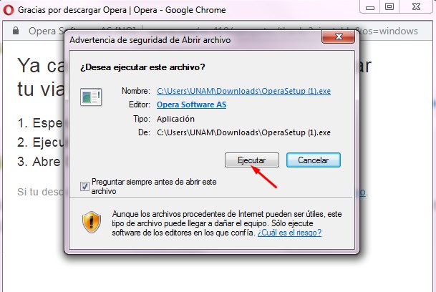This screenshot has height=292, width=436.
Task: Open the Opera Software AS editor link
Action: (x=191, y=104)
